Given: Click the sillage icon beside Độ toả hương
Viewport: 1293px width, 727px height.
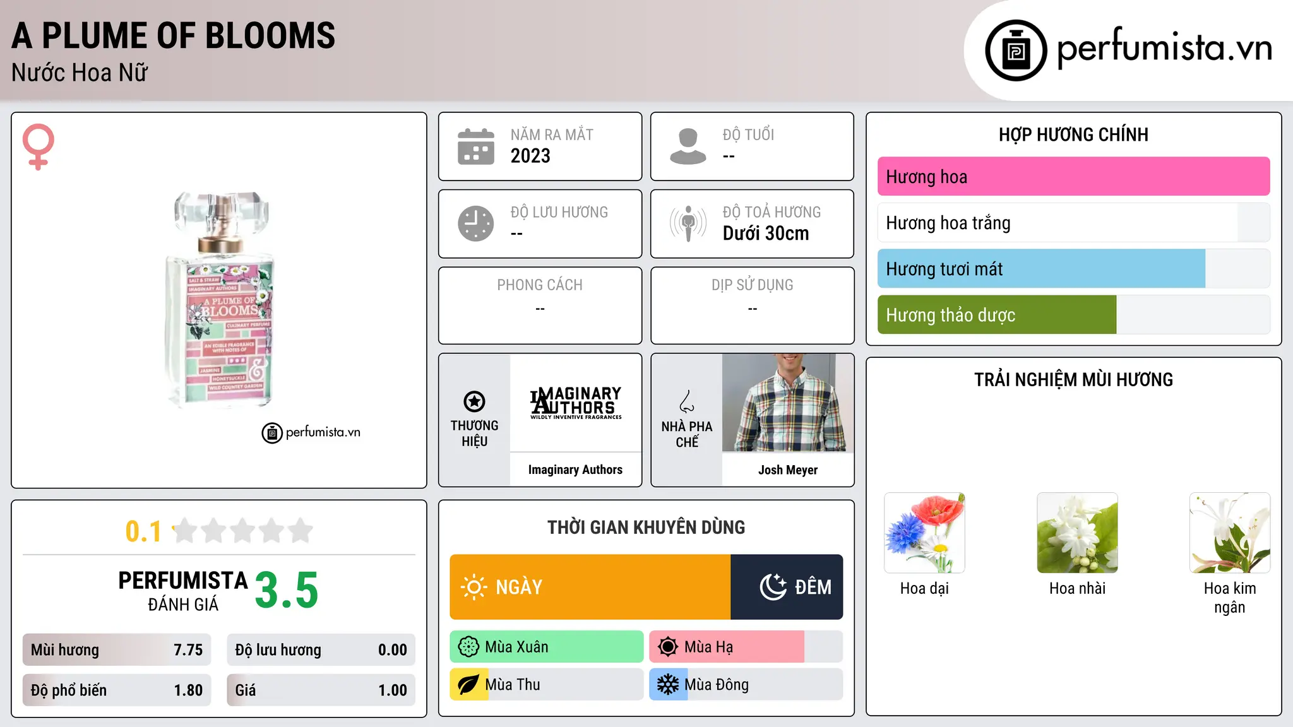Looking at the screenshot, I should point(688,223).
